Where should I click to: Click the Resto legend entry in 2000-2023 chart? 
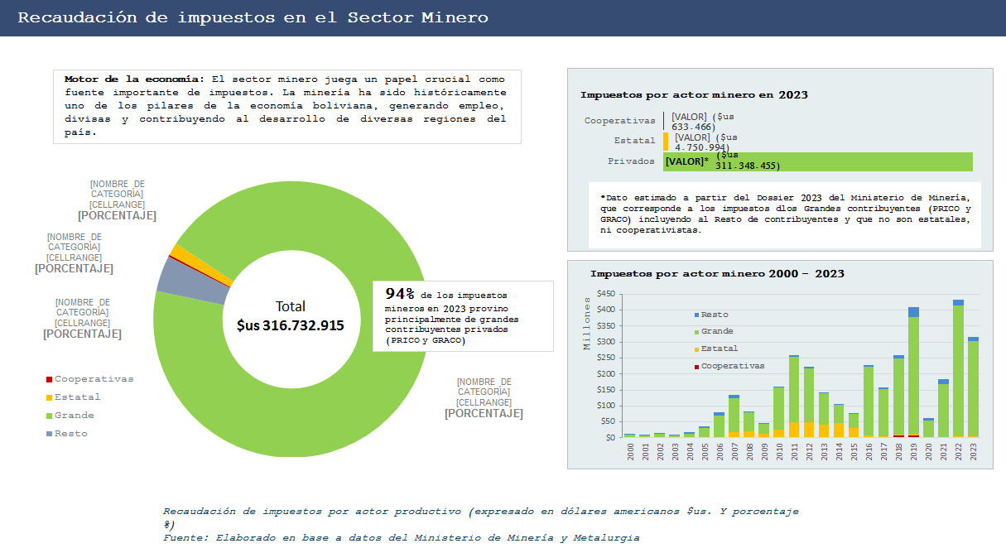[714, 315]
